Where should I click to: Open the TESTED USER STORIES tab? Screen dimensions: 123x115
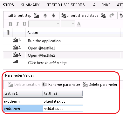coord(66,5)
